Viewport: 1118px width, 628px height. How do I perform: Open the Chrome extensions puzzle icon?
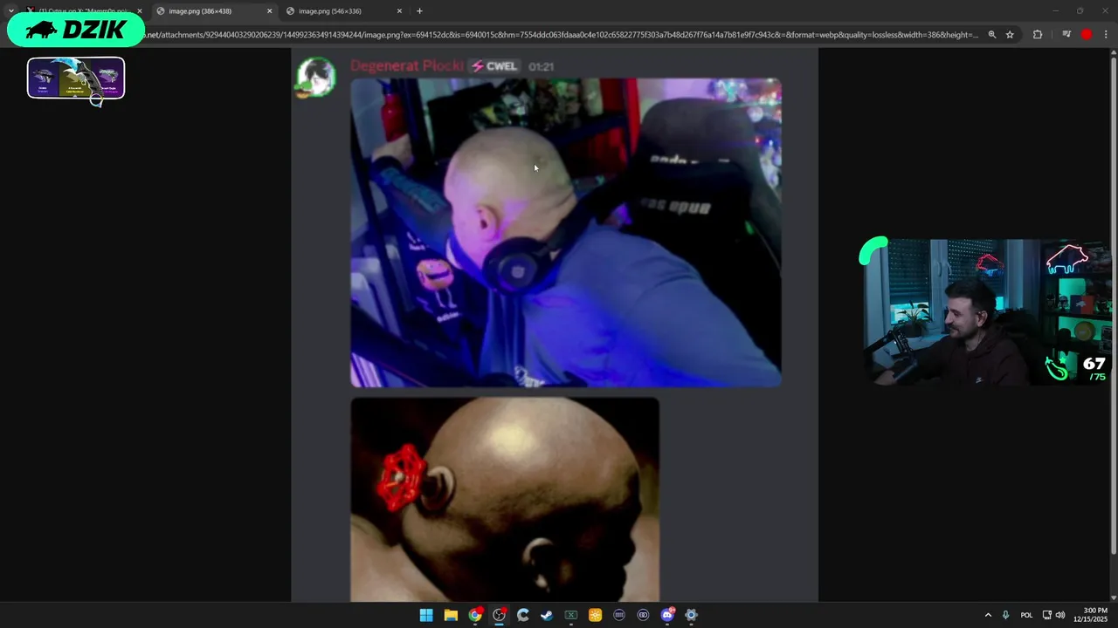tap(1038, 35)
